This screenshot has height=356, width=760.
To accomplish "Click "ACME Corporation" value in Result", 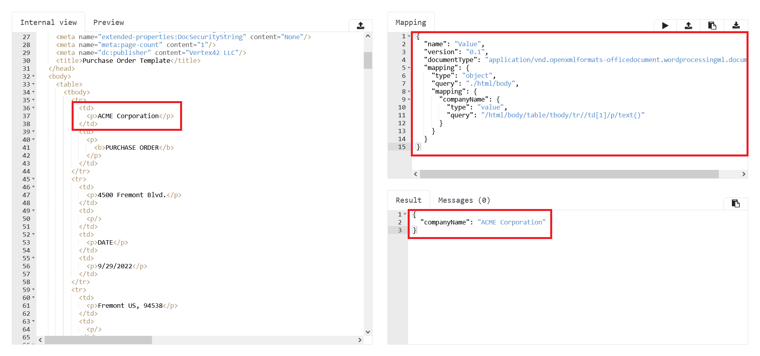I will (x=511, y=222).
